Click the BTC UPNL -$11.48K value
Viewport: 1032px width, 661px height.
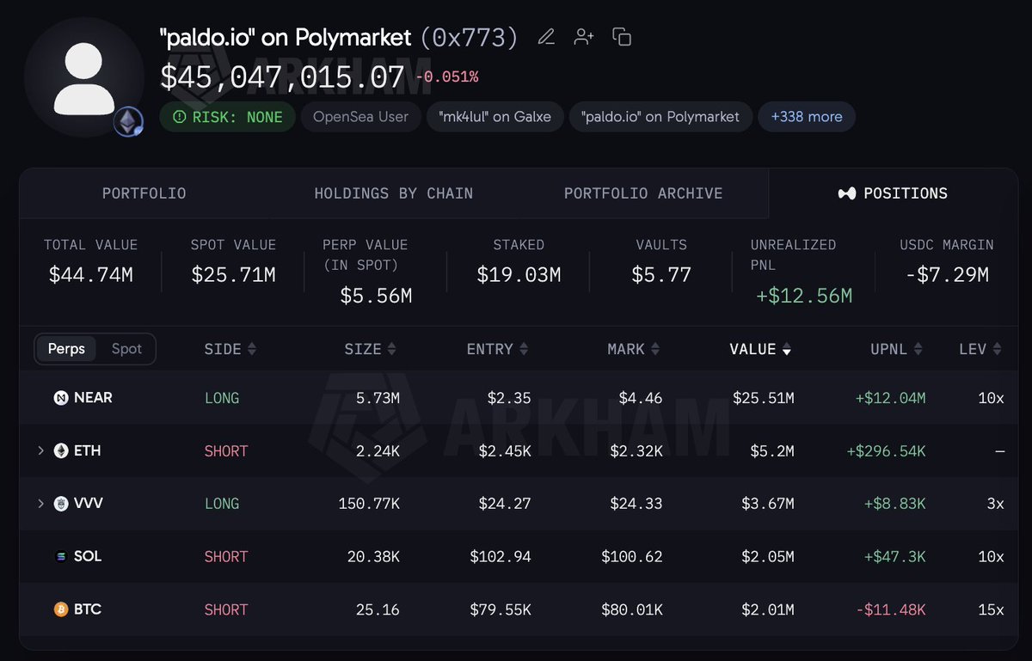click(891, 609)
